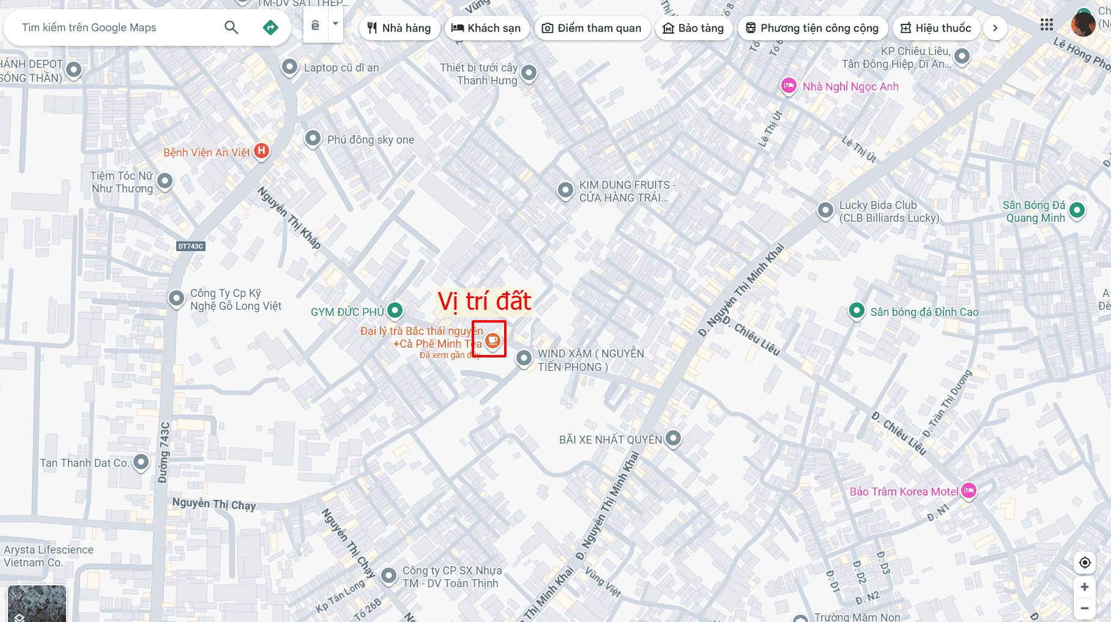Select the Hiệu thuốc category chip
Viewport: 1111px width, 622px height.
(936, 28)
